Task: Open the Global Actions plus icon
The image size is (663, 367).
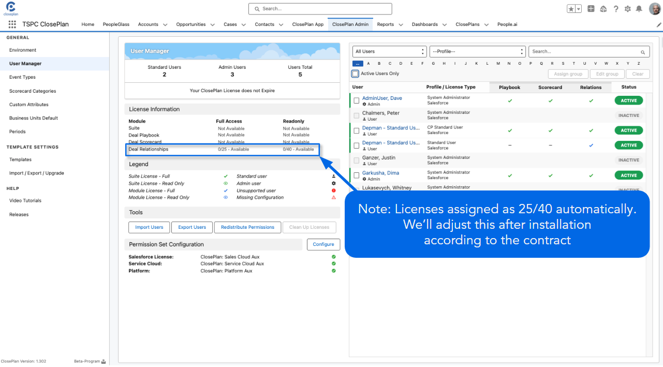Action: point(592,9)
